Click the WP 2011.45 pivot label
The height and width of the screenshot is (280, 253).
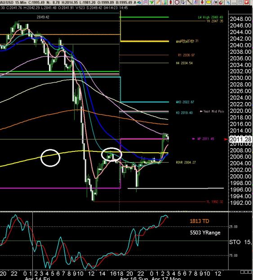point(205,139)
